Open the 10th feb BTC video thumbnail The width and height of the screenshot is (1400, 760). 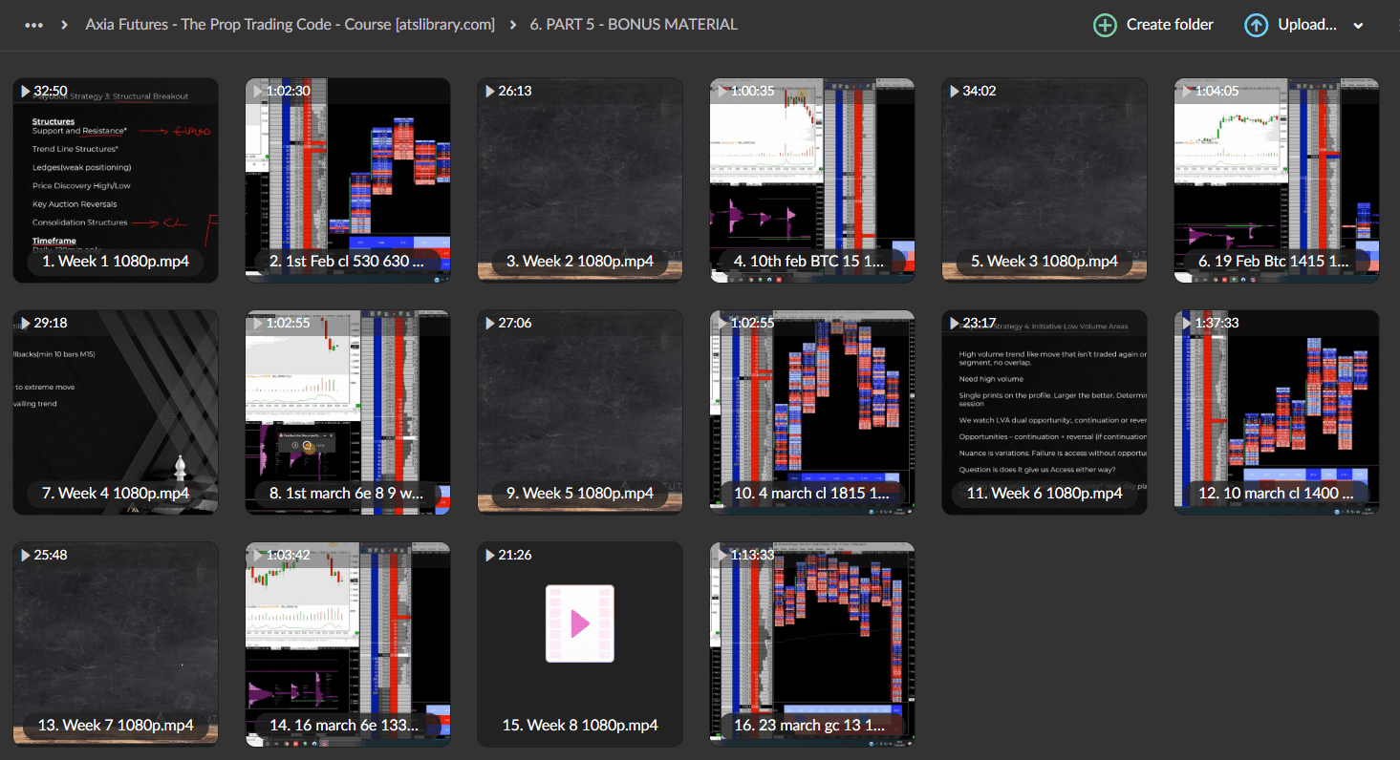pos(812,179)
